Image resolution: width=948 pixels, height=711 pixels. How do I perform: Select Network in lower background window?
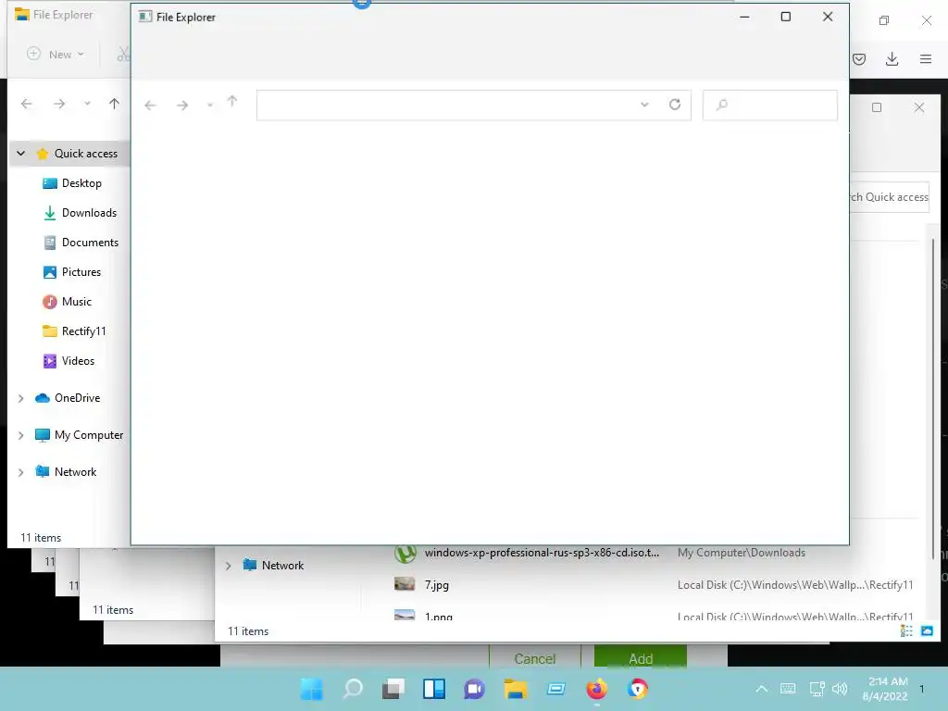point(282,566)
